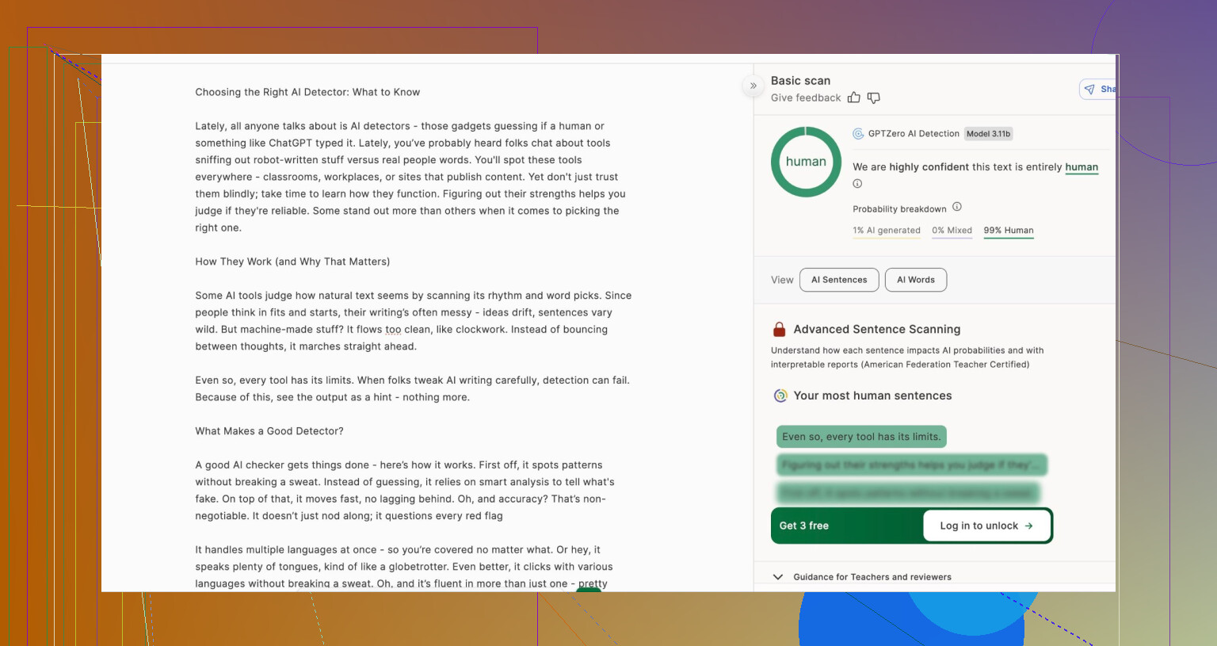Click the thumbs down feedback icon
Screen dimensions: 1217x646
pos(873,97)
